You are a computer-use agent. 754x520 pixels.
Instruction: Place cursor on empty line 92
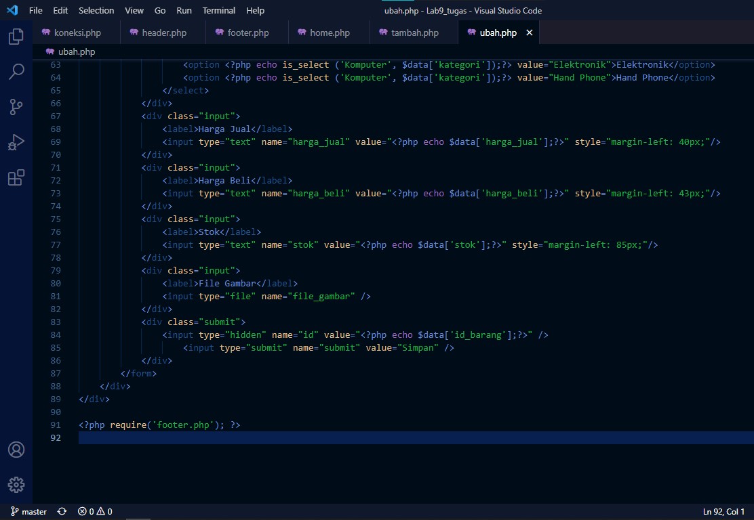pos(416,438)
